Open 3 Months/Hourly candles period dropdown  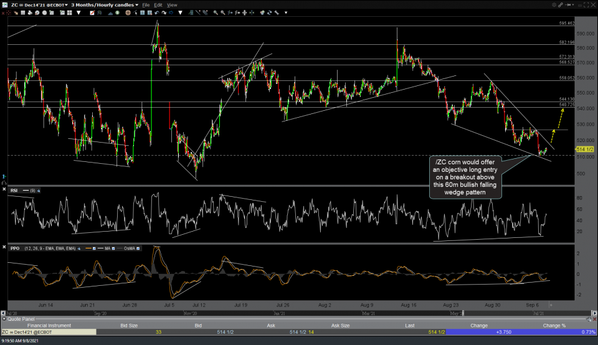(103, 4)
